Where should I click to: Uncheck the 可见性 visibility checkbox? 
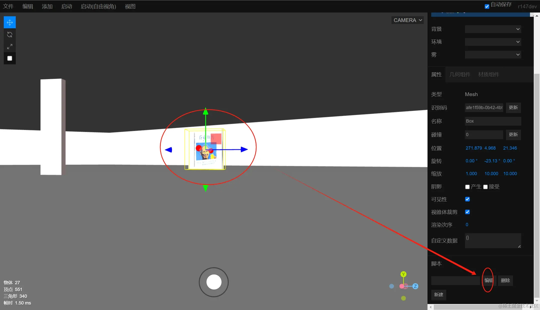(467, 199)
